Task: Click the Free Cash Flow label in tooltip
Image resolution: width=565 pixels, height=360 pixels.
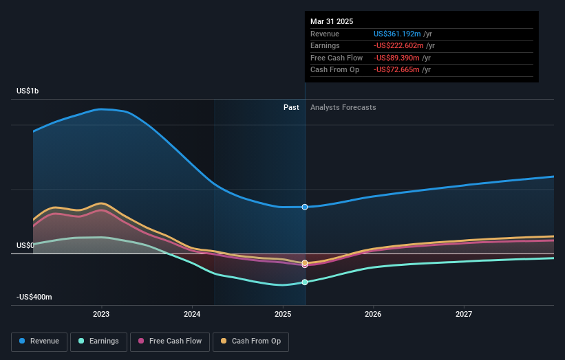Action: (337, 58)
